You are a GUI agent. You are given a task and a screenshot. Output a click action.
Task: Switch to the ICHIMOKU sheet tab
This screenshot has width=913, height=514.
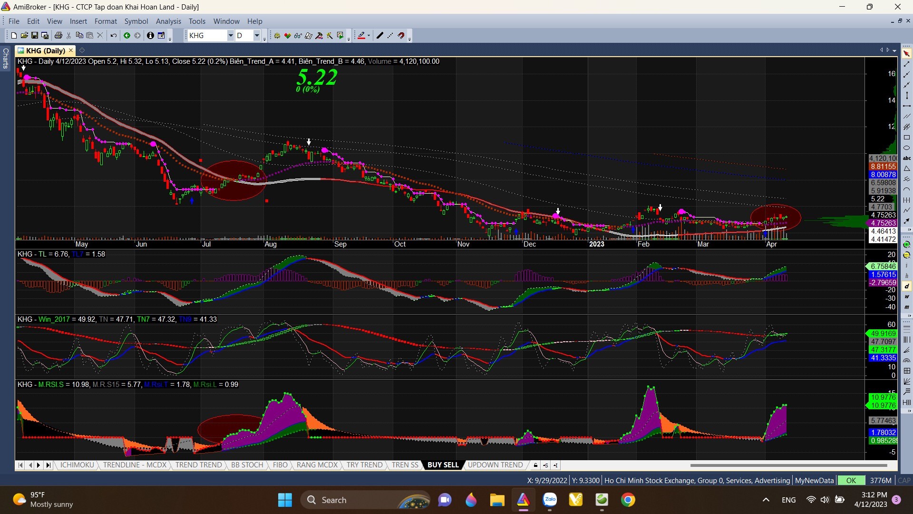pos(77,465)
